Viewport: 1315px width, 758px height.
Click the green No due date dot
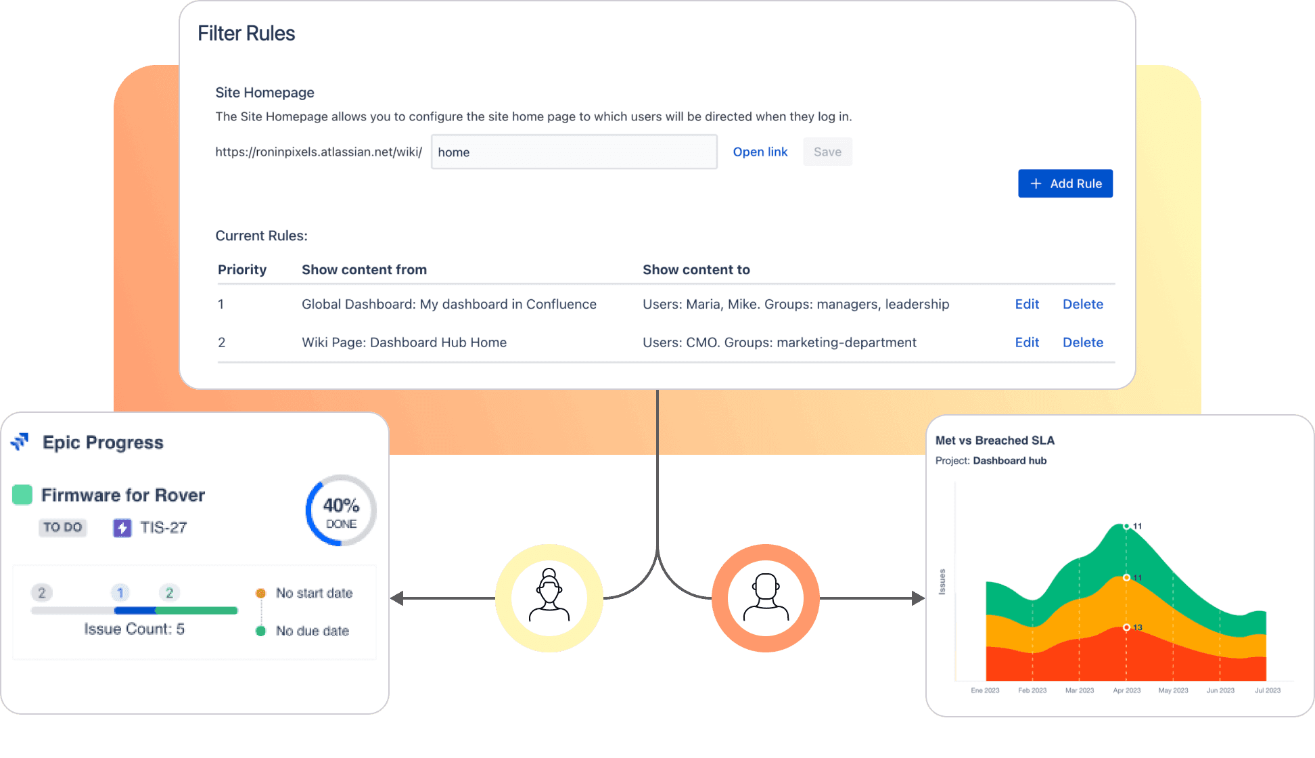coord(260,631)
